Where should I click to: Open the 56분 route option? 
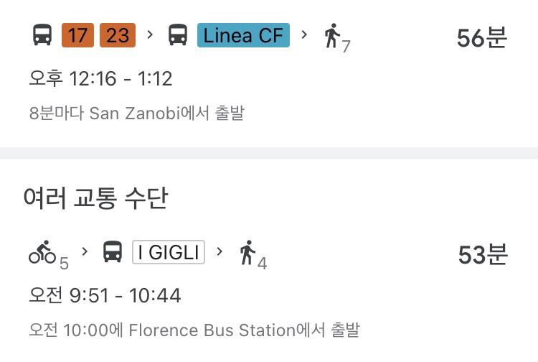click(269, 72)
